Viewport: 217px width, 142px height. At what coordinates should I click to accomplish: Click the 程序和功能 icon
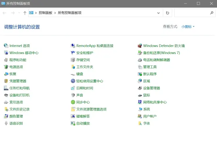click(6, 60)
